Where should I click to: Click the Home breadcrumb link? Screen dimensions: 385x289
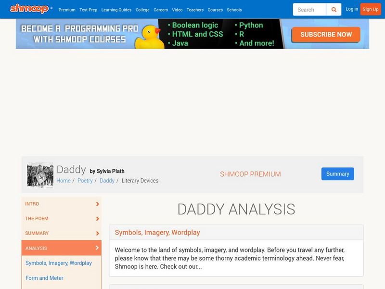point(63,181)
